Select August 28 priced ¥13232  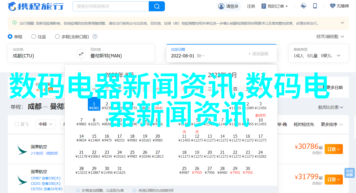(81, 170)
